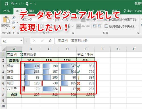Click the Decrease Indent icon
Image resolution: width=142 pixels, height=109 pixels.
(95, 26)
